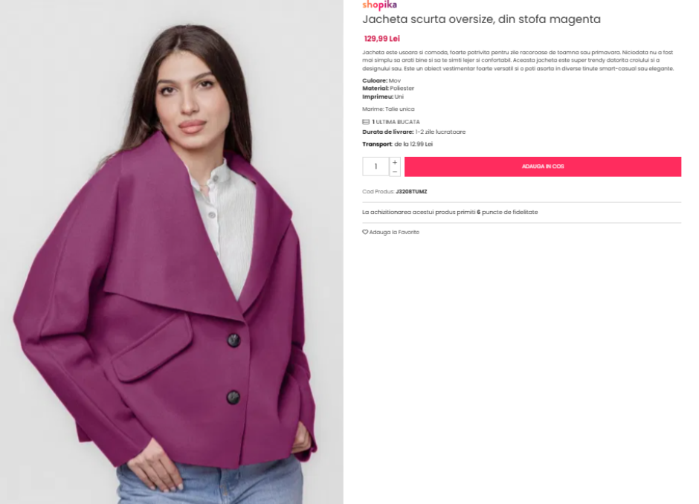This screenshot has width=699, height=504.
Task: Click the heart icon for favorites
Action: 365,232
